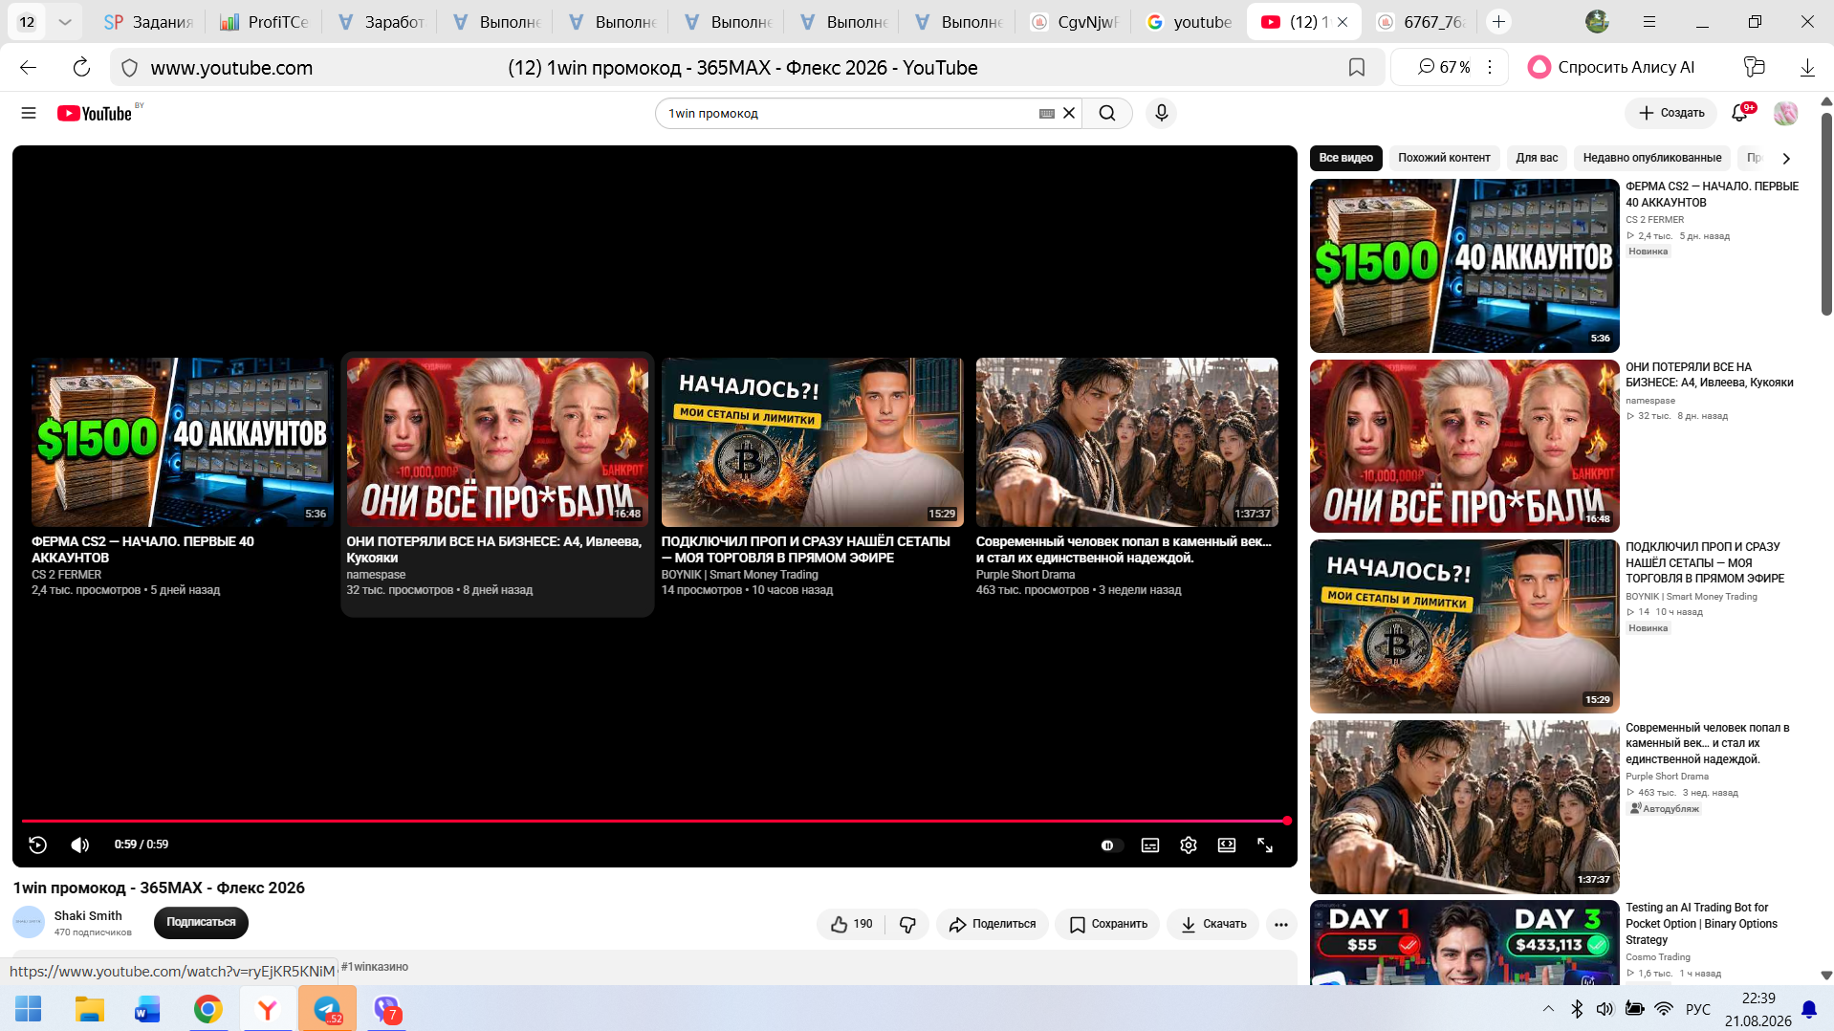Expand video to full screen

pos(1265,845)
